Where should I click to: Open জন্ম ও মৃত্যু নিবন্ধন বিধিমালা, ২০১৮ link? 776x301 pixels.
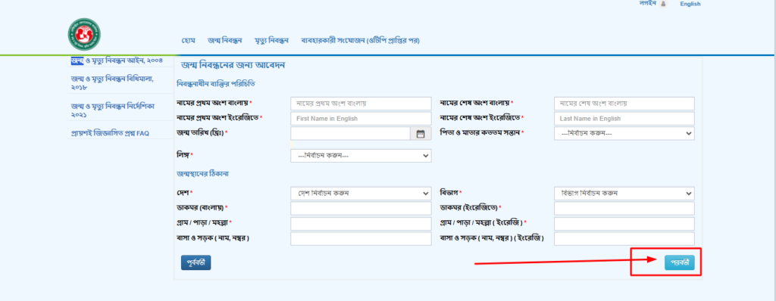pos(112,83)
